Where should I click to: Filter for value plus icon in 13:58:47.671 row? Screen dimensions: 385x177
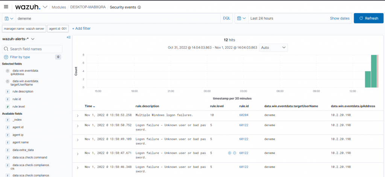(230, 153)
